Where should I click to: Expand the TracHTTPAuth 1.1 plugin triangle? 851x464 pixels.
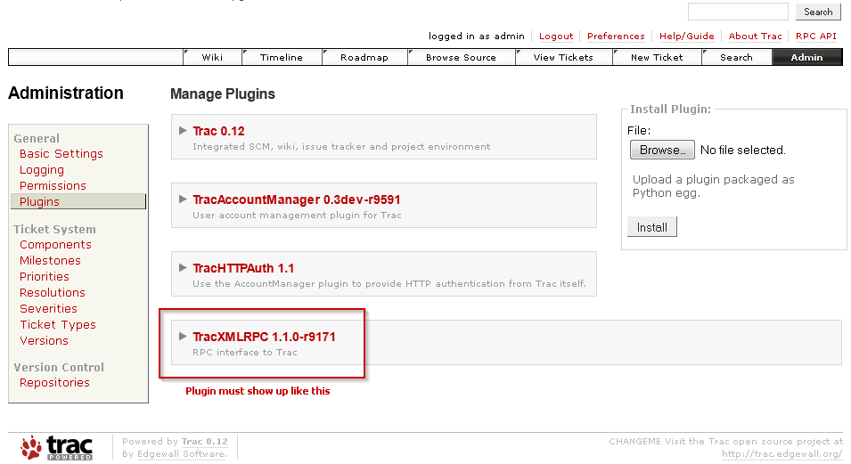tap(183, 267)
